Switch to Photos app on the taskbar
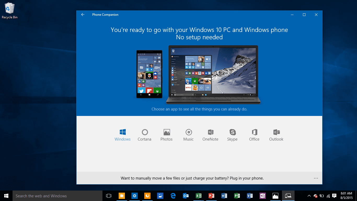The image size is (357, 201). click(275, 196)
